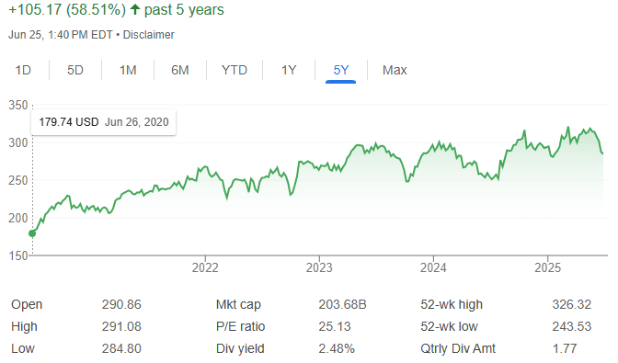Switch to the 5D range tab
The width and height of the screenshot is (618, 363).
point(74,70)
